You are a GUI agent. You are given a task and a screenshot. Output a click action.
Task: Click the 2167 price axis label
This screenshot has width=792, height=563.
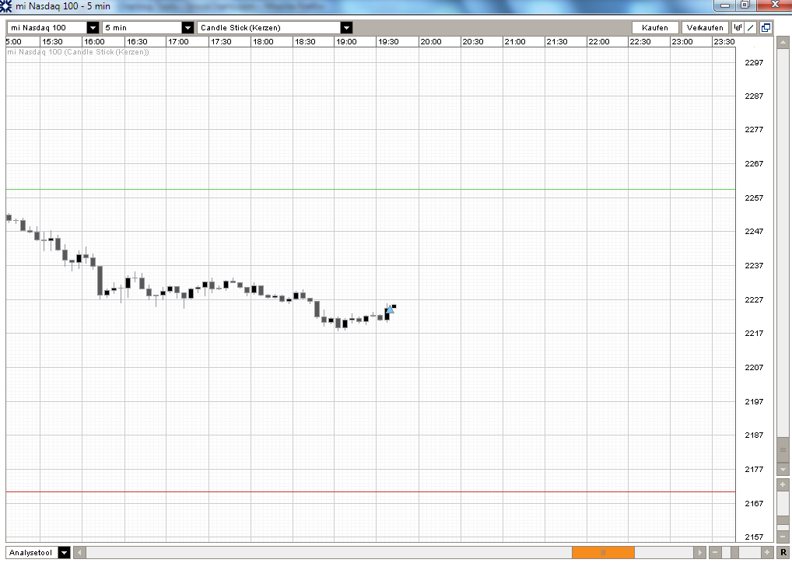pos(754,503)
